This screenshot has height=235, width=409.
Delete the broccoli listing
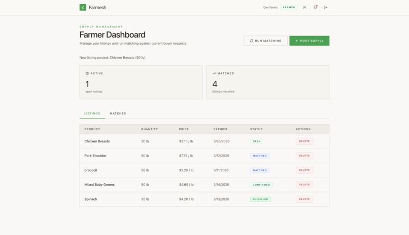[304, 170]
